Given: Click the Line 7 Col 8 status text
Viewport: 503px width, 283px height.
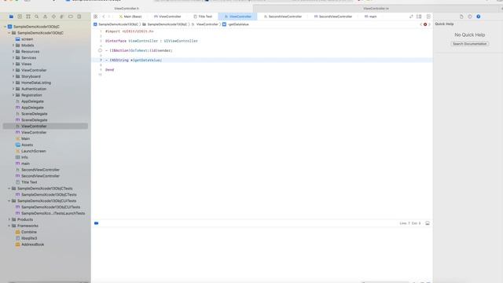Looking at the screenshot, I should click(410, 223).
